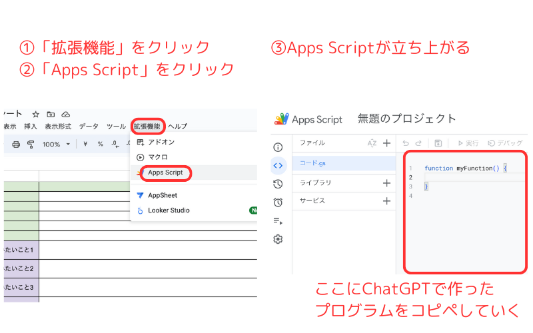Image resolution: width=533 pixels, height=333 pixels.
Task: Apply yen currency format
Action: coord(85,144)
